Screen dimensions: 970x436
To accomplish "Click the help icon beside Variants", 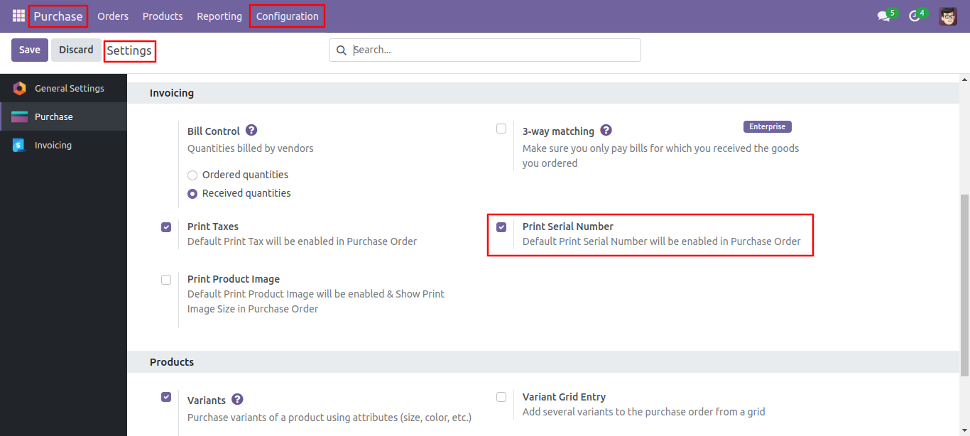I will coord(237,400).
